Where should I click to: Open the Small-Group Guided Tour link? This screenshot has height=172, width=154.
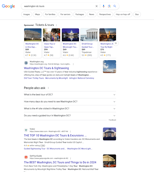pos(87,45)
